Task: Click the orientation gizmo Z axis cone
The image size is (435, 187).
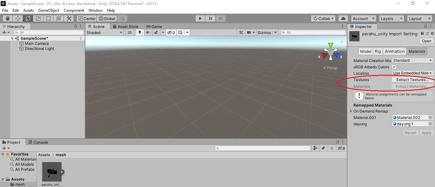Action: (337, 56)
